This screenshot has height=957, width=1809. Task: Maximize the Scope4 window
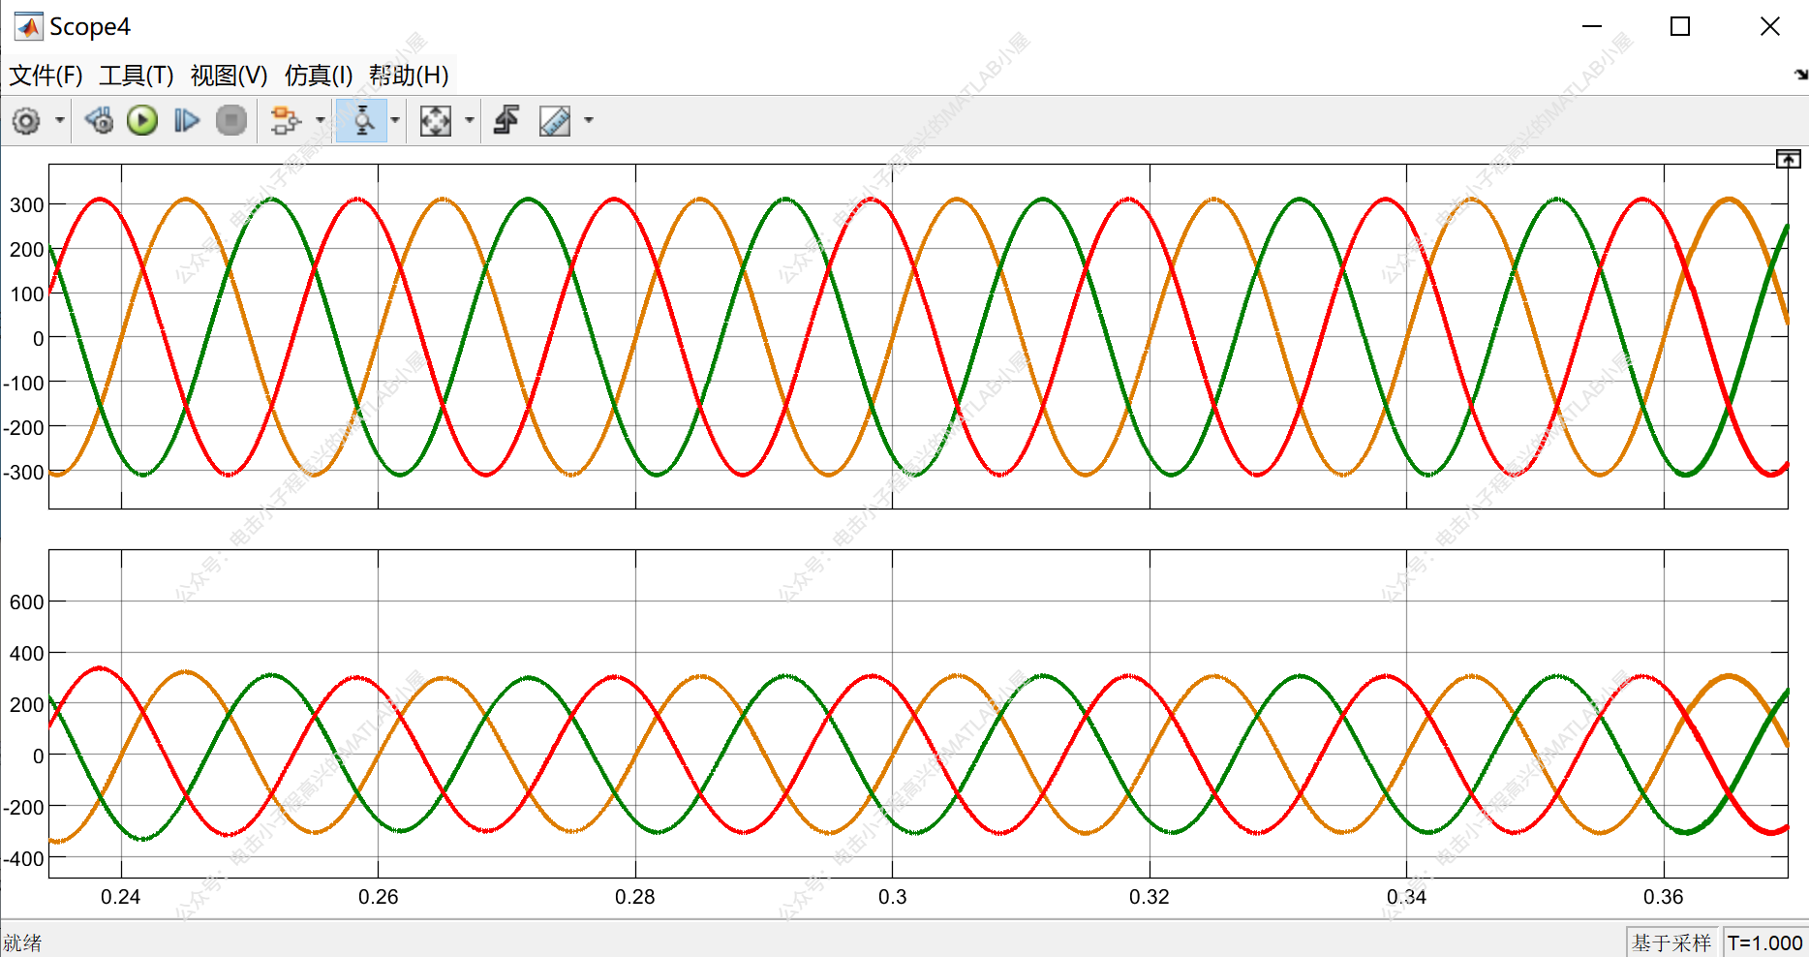point(1680,26)
